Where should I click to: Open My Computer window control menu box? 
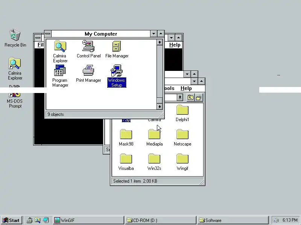coord(48,34)
